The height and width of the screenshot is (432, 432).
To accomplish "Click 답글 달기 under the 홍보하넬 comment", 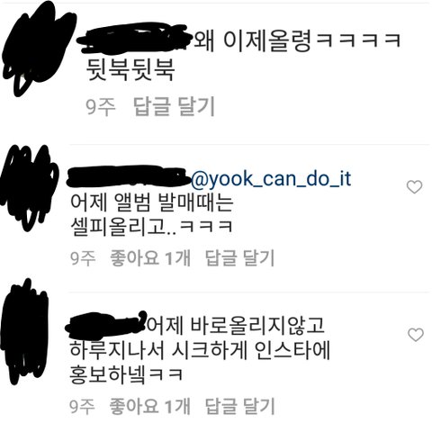I will (x=239, y=406).
